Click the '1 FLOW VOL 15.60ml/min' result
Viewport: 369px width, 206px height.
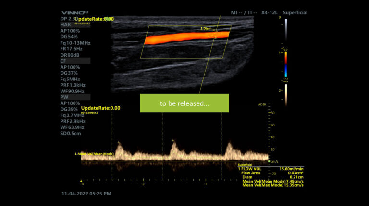click(271, 169)
